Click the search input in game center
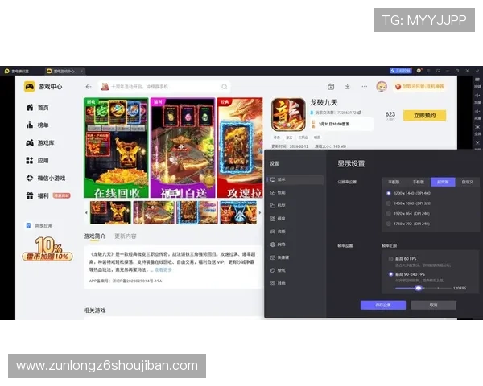The height and width of the screenshot is (386, 483). (165, 87)
